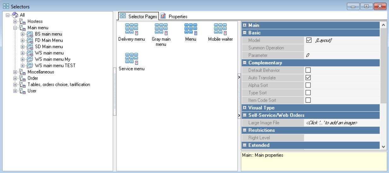Expand the Main properties section
The image size is (389, 173).
pyautogui.click(x=245, y=25)
